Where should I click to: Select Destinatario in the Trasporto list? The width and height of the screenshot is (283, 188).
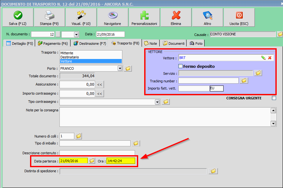click(70, 57)
